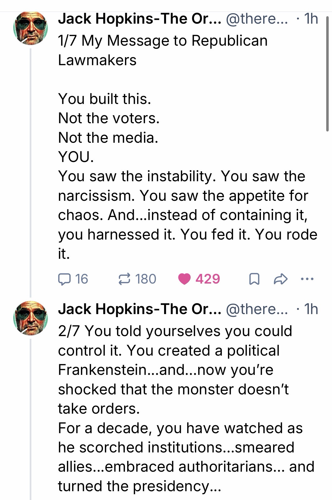Open the profile picture on tweet 2/7

(x=31, y=318)
